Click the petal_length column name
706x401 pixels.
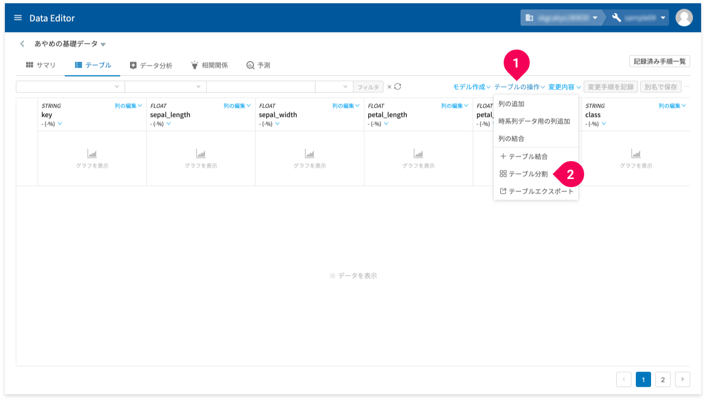click(x=387, y=115)
